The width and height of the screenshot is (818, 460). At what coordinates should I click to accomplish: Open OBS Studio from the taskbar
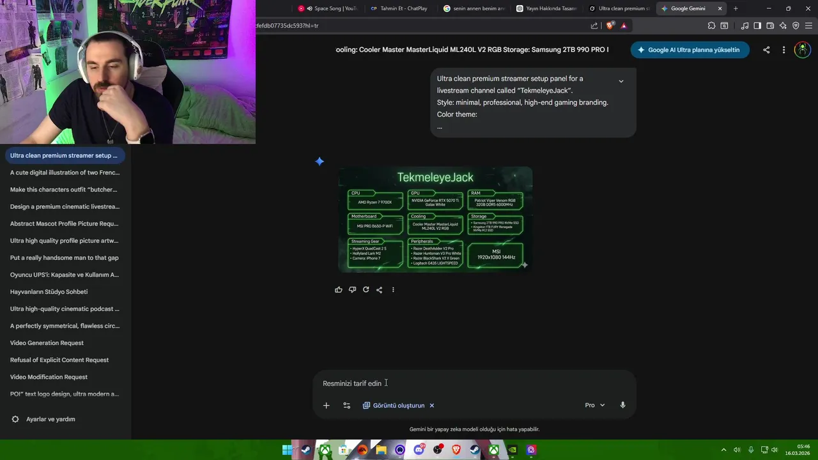coord(437,450)
